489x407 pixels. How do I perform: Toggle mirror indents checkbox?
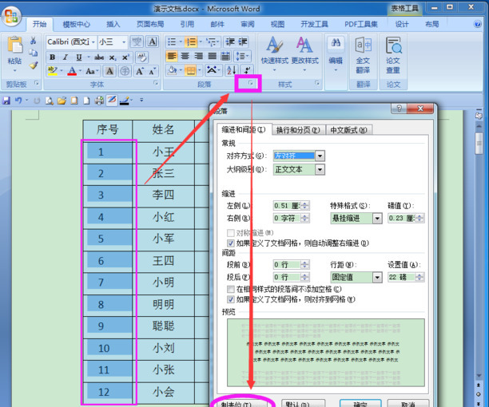click(x=231, y=233)
